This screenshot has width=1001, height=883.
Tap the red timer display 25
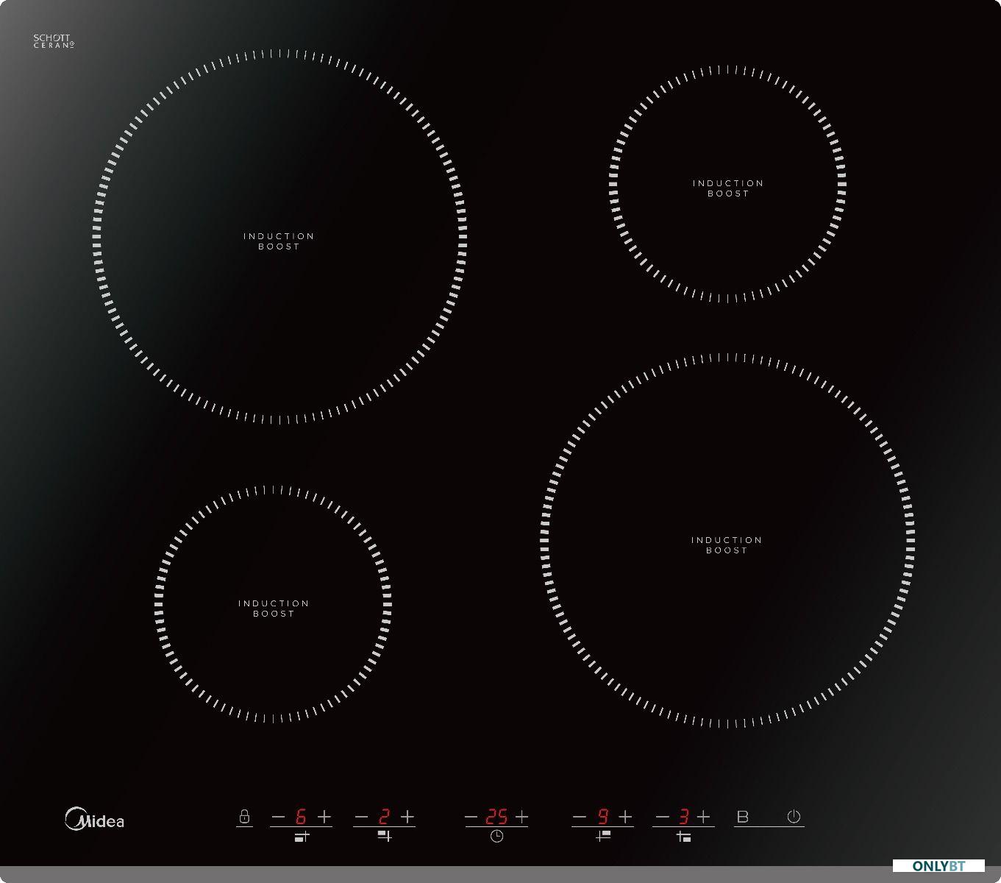[496, 817]
